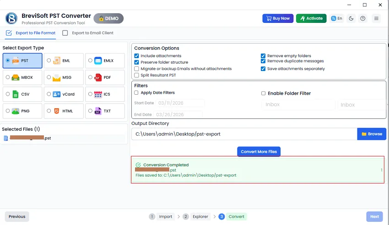Uncheck Remove duplicate messages

point(263,61)
